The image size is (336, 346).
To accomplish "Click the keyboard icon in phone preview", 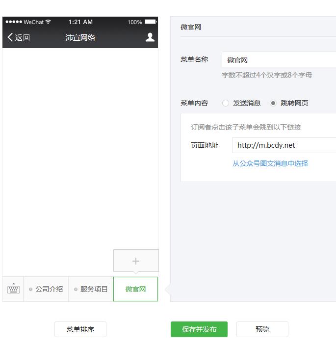I will click(13, 289).
